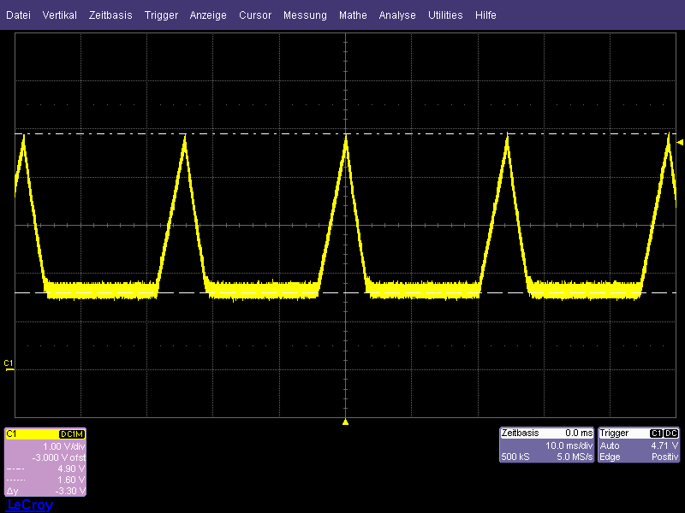Open the Trigger menu in the menu bar
685x513 pixels.
[x=161, y=15]
